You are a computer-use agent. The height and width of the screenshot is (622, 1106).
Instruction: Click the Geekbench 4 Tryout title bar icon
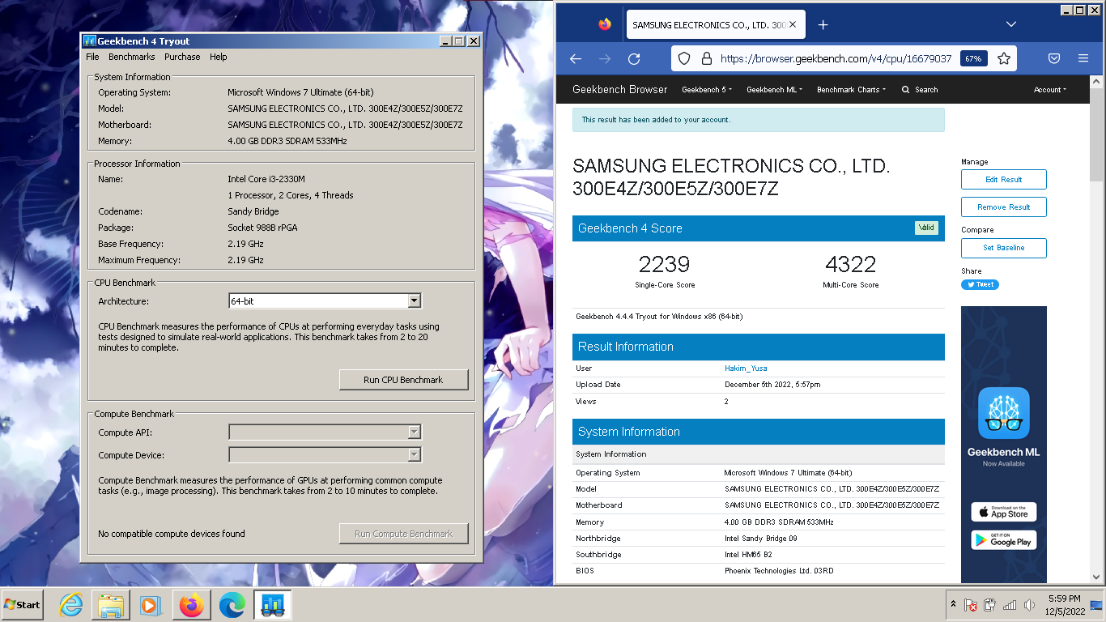pyautogui.click(x=90, y=41)
